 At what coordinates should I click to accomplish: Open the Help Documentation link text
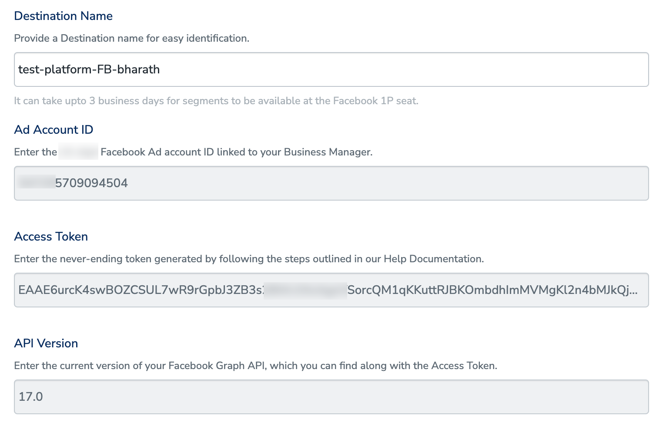433,259
